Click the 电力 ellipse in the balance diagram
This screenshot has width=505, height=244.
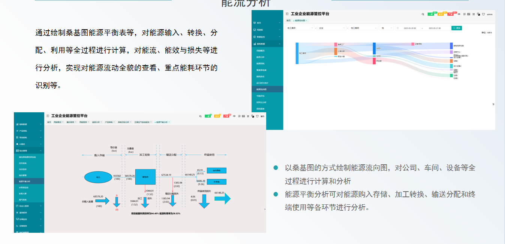(x=98, y=177)
